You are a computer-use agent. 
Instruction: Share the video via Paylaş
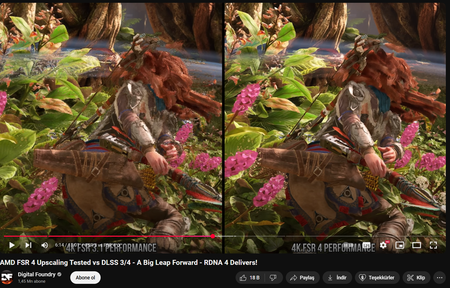coord(302,278)
